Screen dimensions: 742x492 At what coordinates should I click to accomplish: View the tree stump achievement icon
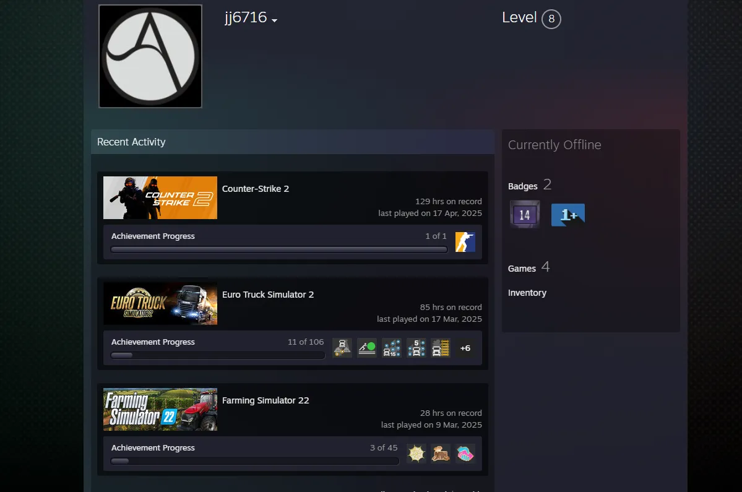[441, 454]
